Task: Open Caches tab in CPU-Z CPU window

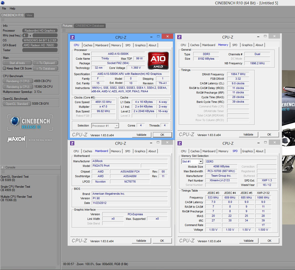Action: point(88,45)
